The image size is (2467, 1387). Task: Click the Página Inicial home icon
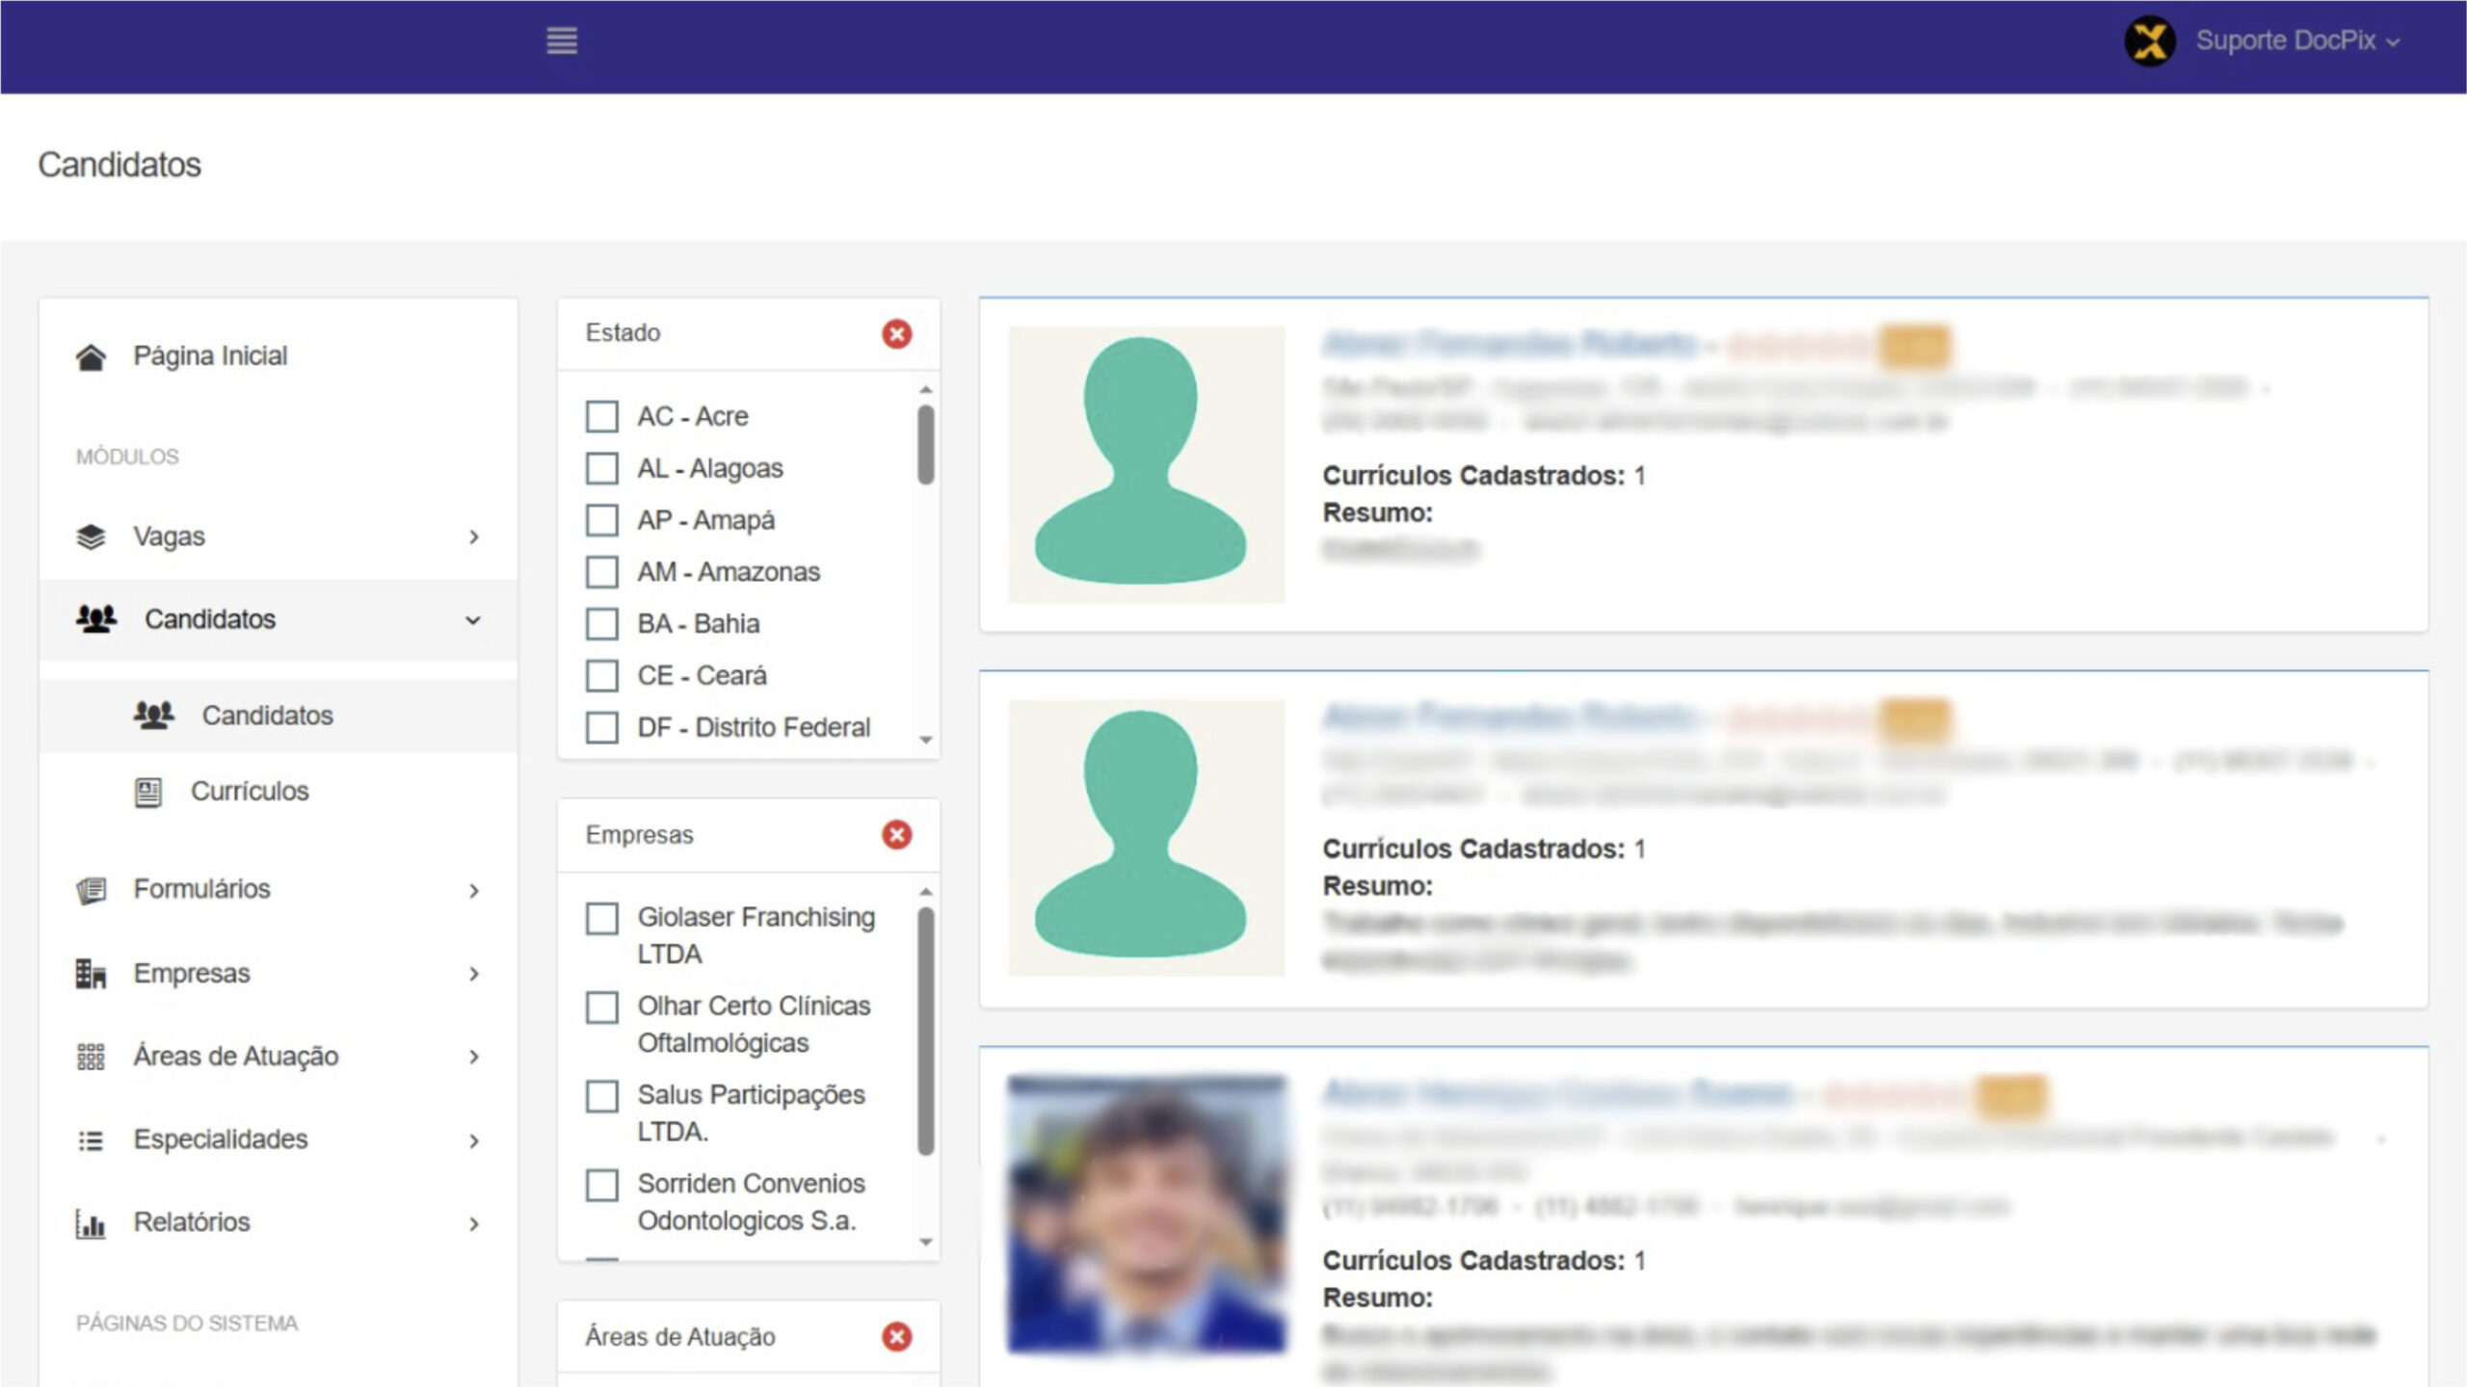click(91, 356)
